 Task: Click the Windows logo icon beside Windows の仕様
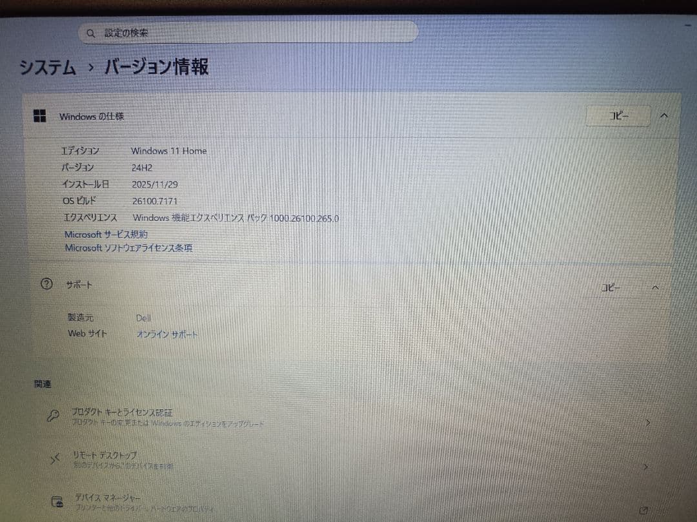(x=40, y=116)
